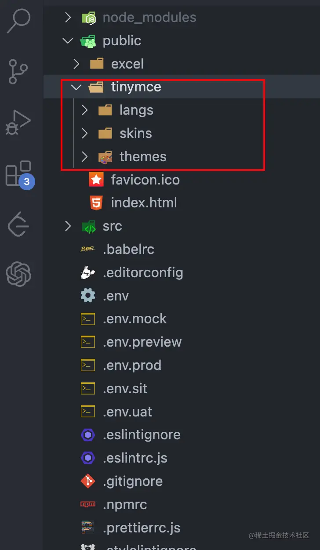This screenshot has height=550, width=320.
Task: Click the favicon.ico star icon
Action: click(x=96, y=180)
